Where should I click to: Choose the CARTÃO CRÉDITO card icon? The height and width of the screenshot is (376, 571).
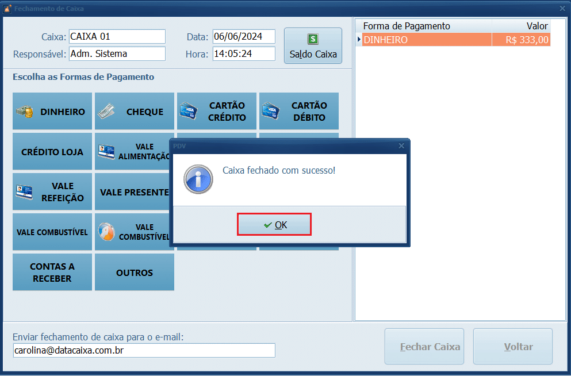click(189, 110)
